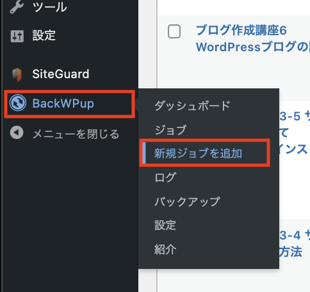Click the BackWPup circular arrows icon
Image resolution: width=310 pixels, height=292 pixels.
click(x=18, y=103)
